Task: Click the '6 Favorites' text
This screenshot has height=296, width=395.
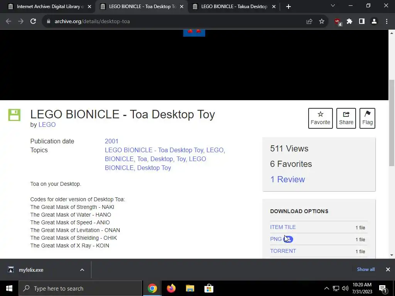Action: [291, 164]
